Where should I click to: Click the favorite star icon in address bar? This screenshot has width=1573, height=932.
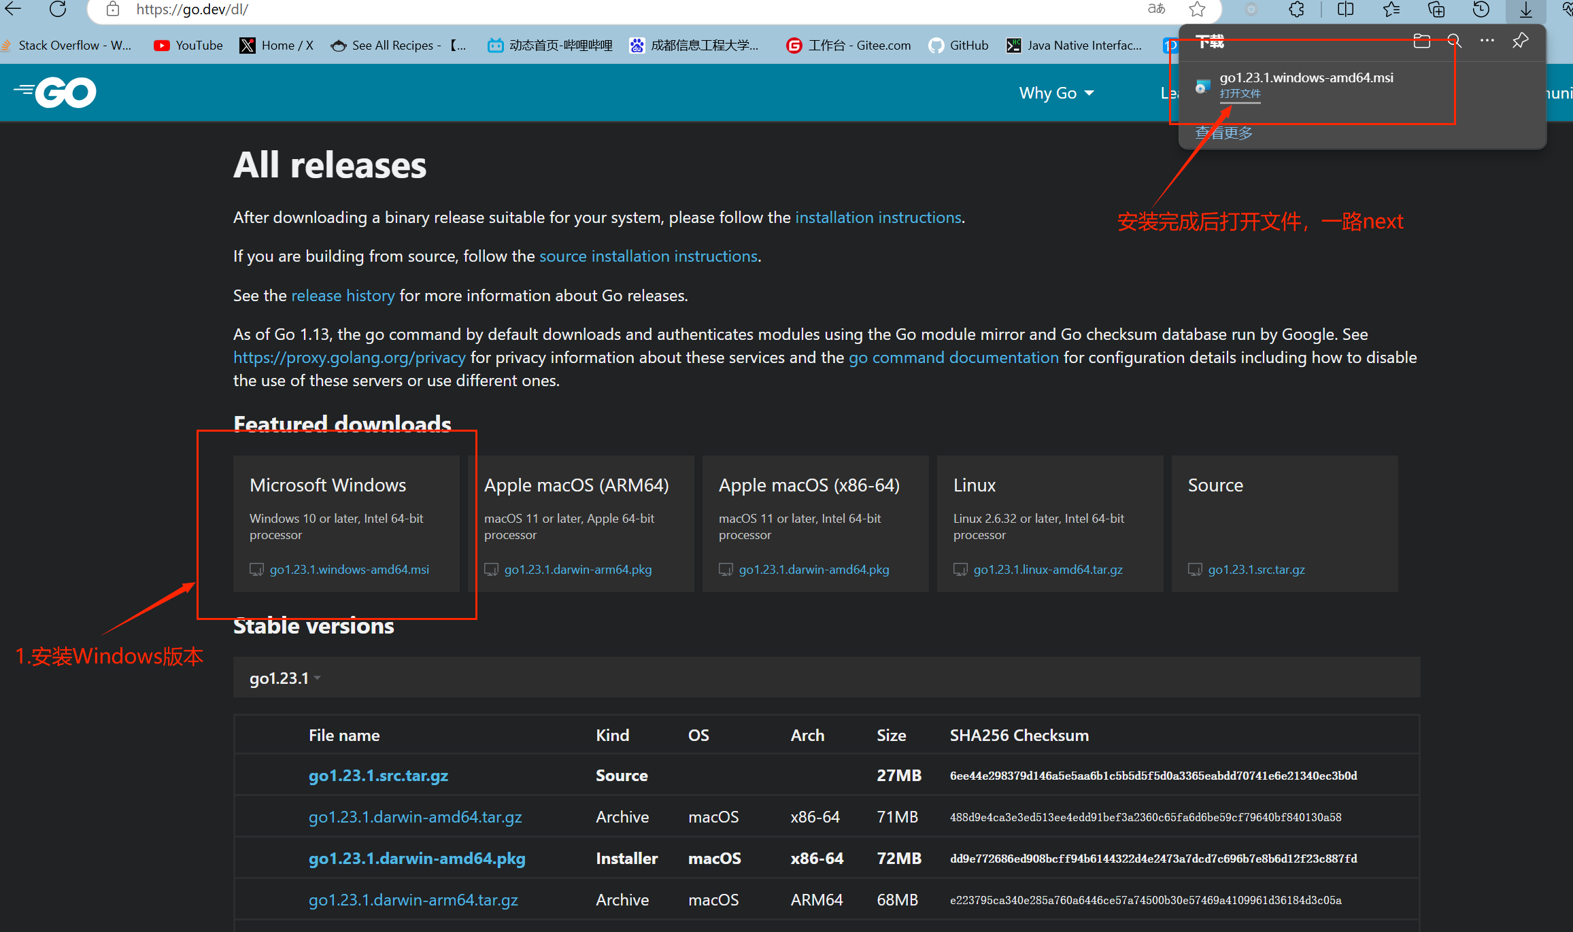pyautogui.click(x=1197, y=9)
